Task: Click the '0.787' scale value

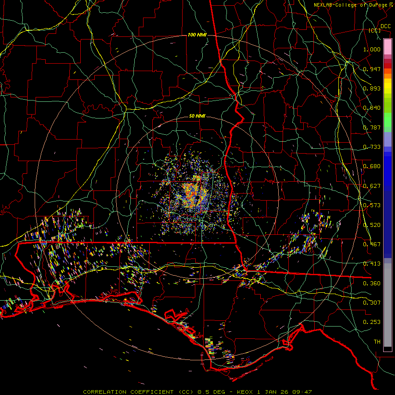Action: [372, 127]
